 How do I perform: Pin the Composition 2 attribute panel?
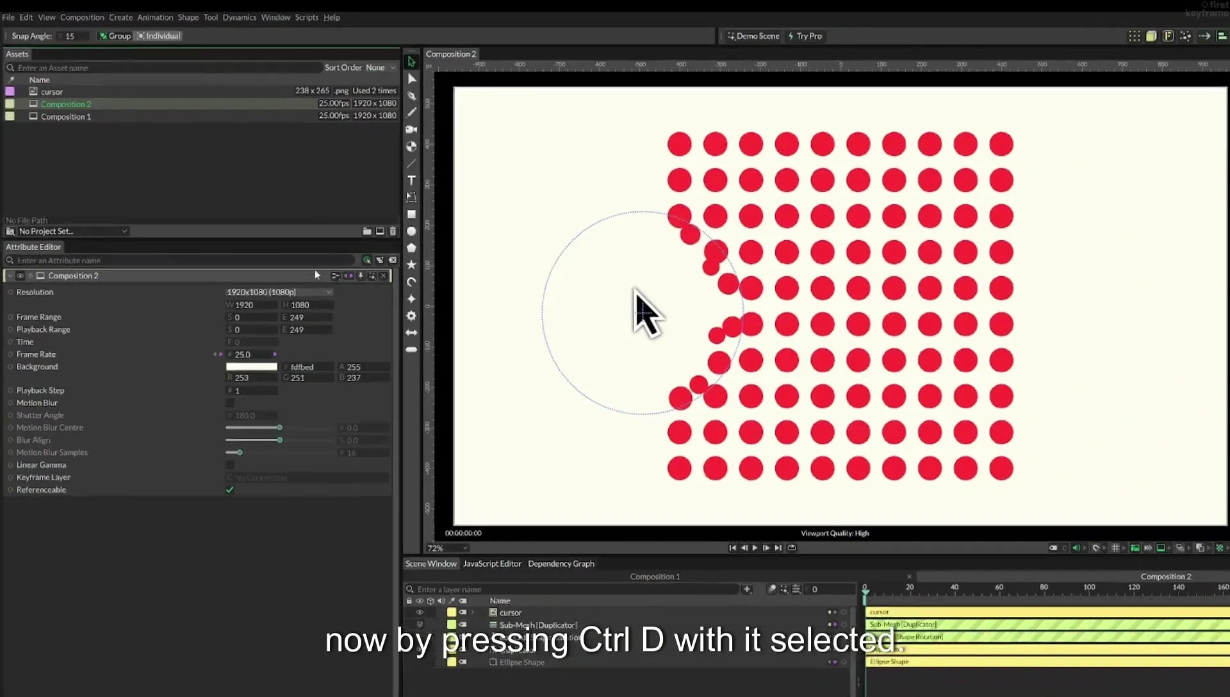coord(361,275)
